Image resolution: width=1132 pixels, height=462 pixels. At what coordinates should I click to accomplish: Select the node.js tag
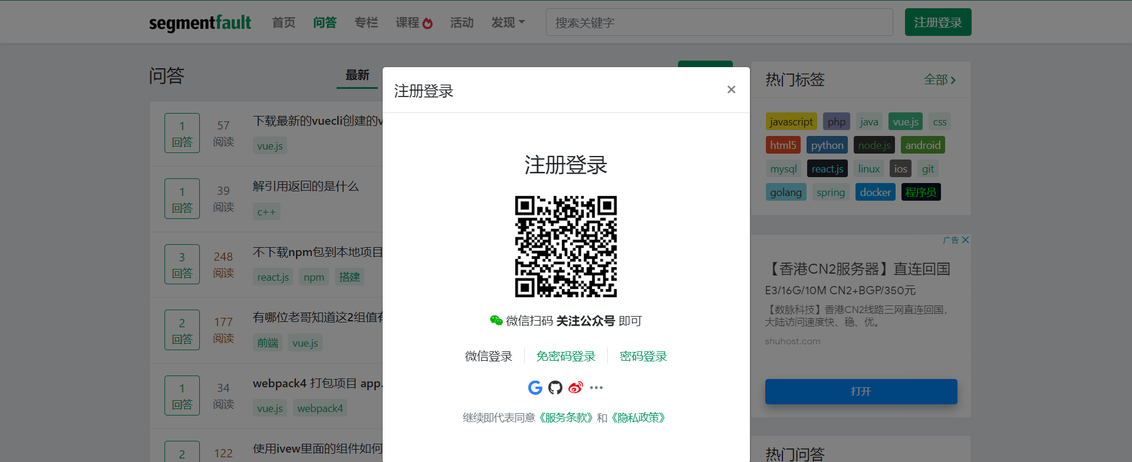coord(874,145)
